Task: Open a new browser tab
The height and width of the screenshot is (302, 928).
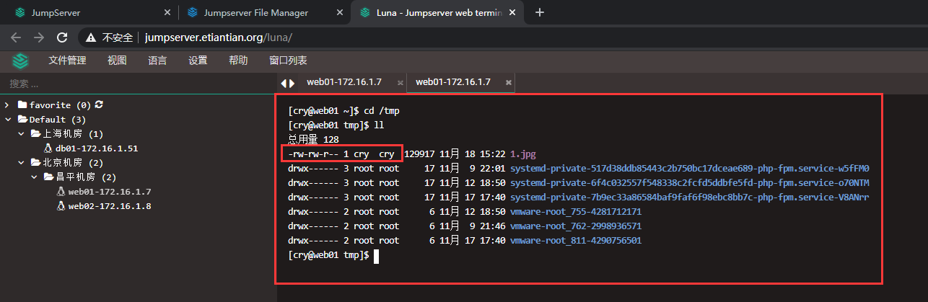Action: pyautogui.click(x=539, y=13)
